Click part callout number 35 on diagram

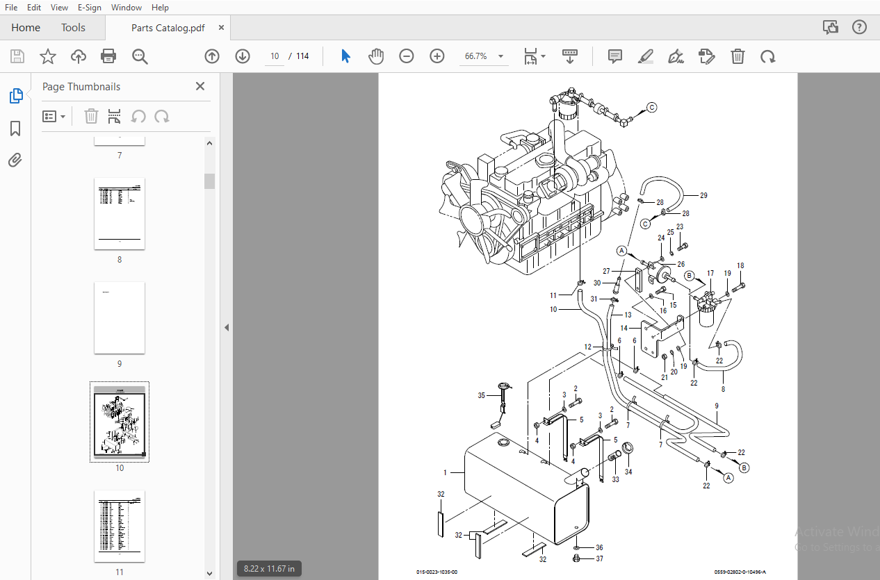click(x=481, y=395)
